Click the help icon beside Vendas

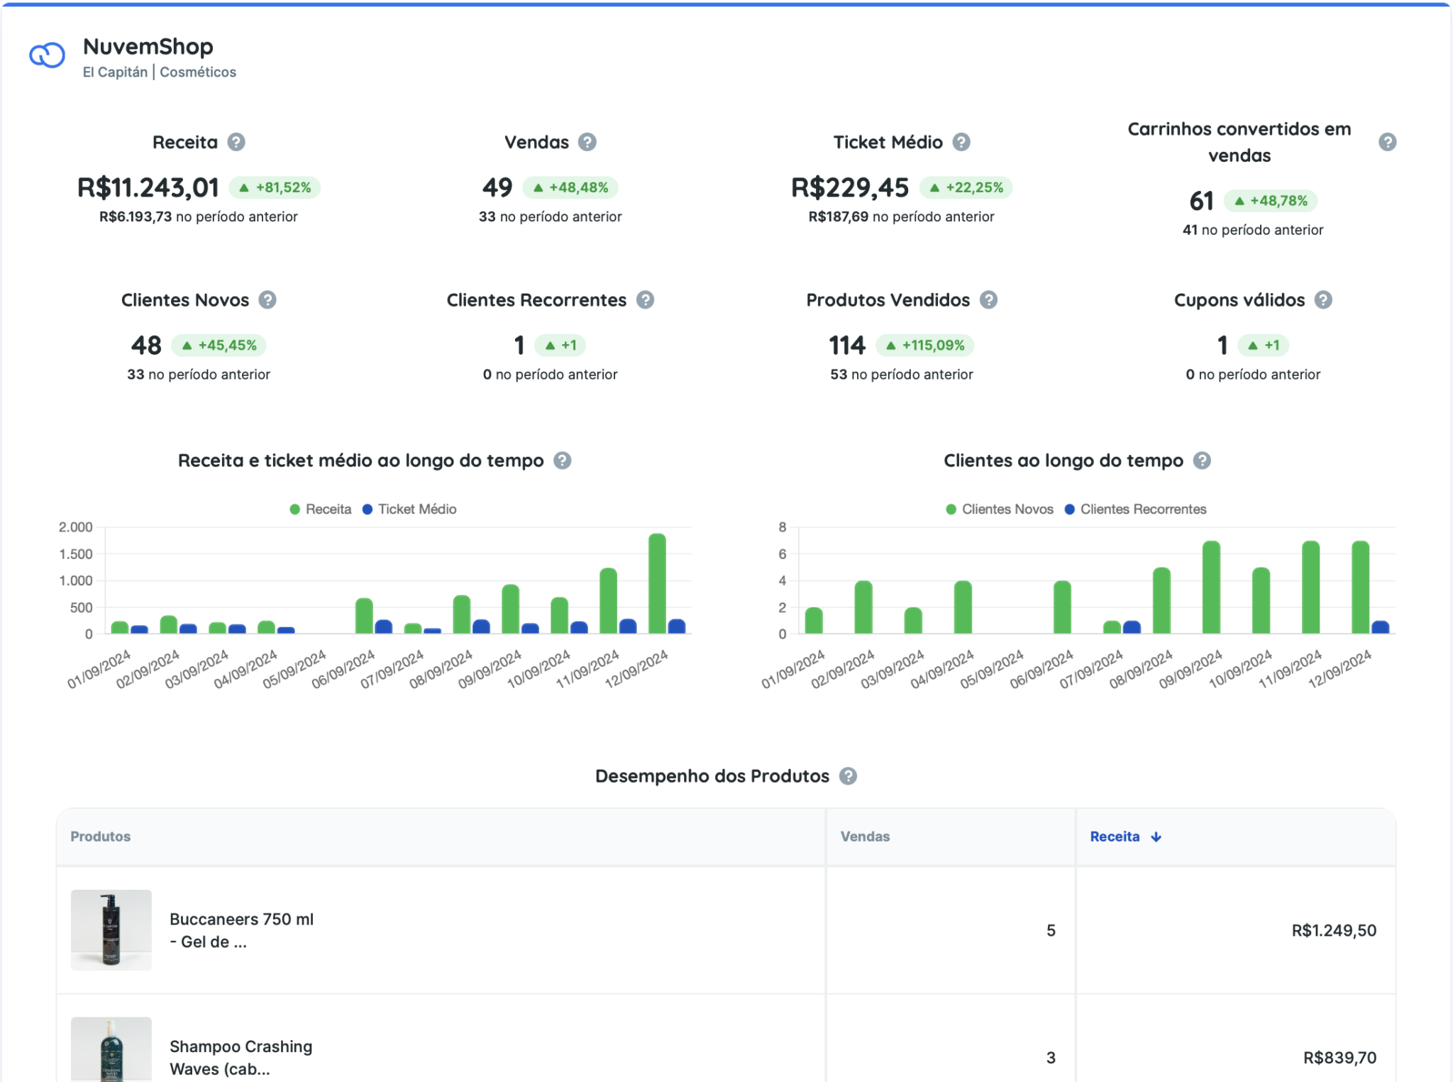pos(587,142)
